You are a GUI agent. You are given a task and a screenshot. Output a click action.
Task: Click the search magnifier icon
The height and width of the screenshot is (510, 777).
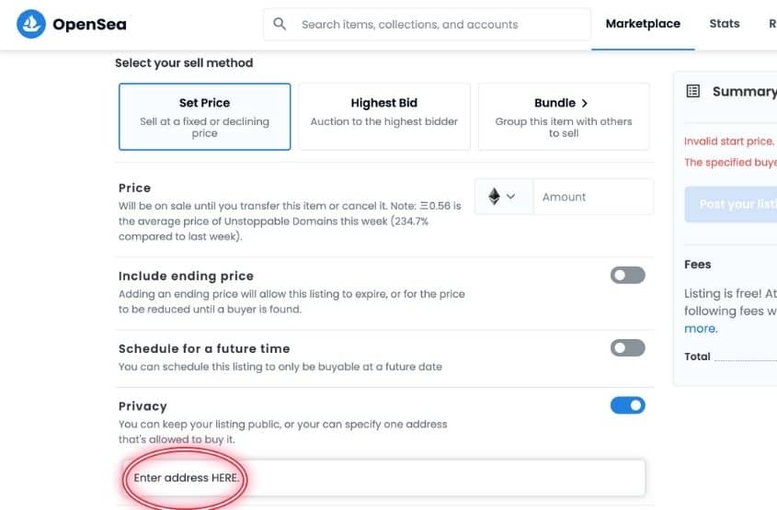pos(280,24)
